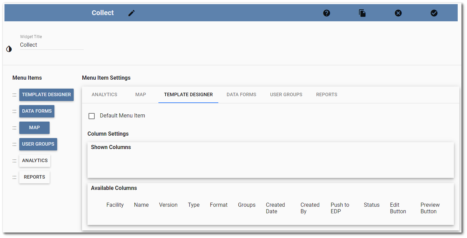Select the Facility available column
Image resolution: width=467 pixels, height=238 pixels.
(x=115, y=205)
